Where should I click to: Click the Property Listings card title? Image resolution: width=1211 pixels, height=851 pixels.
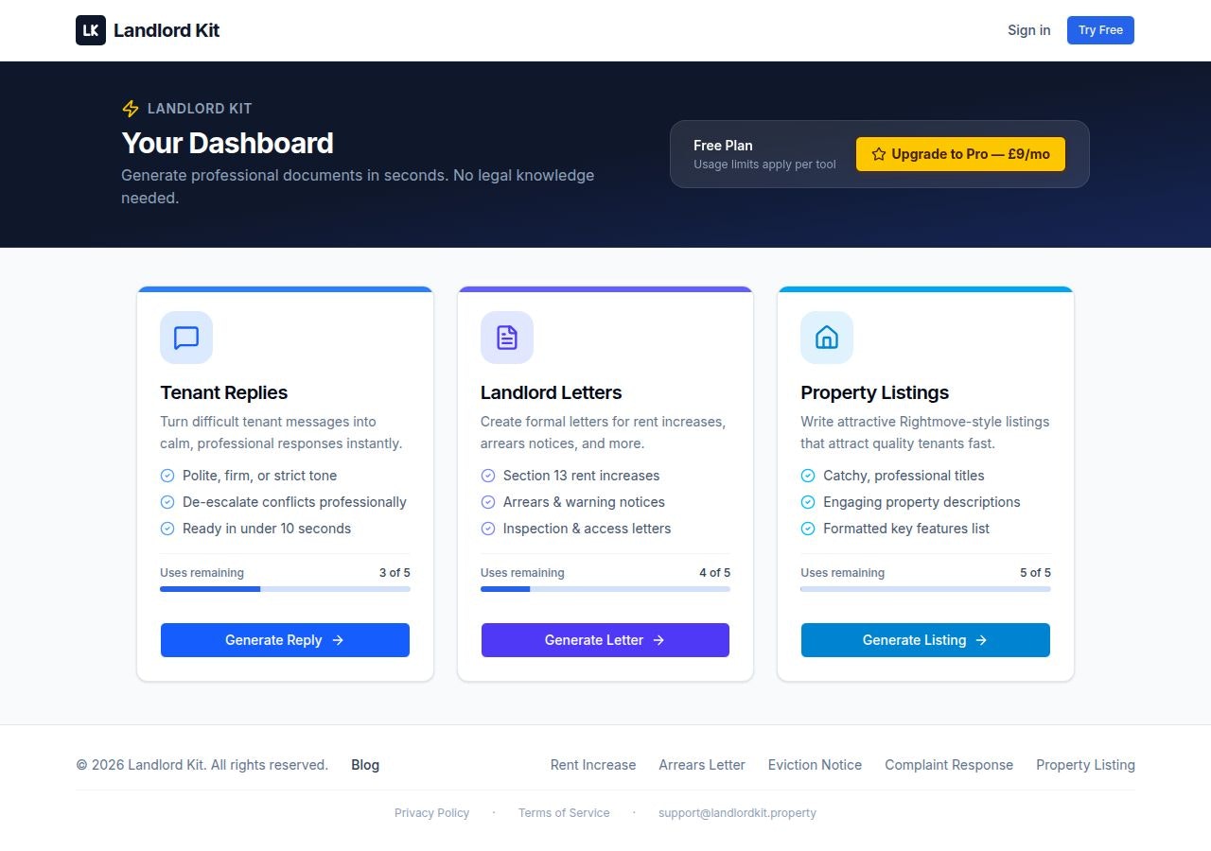(x=875, y=392)
